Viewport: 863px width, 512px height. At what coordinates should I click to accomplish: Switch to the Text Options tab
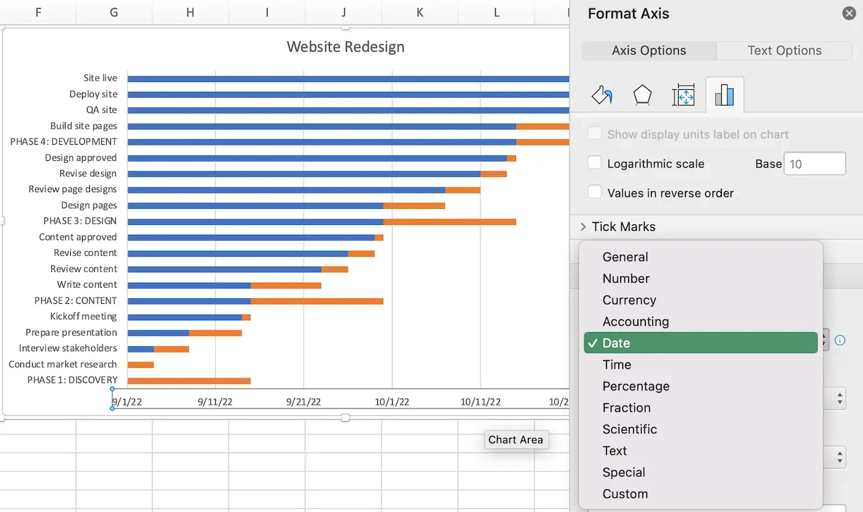point(784,51)
